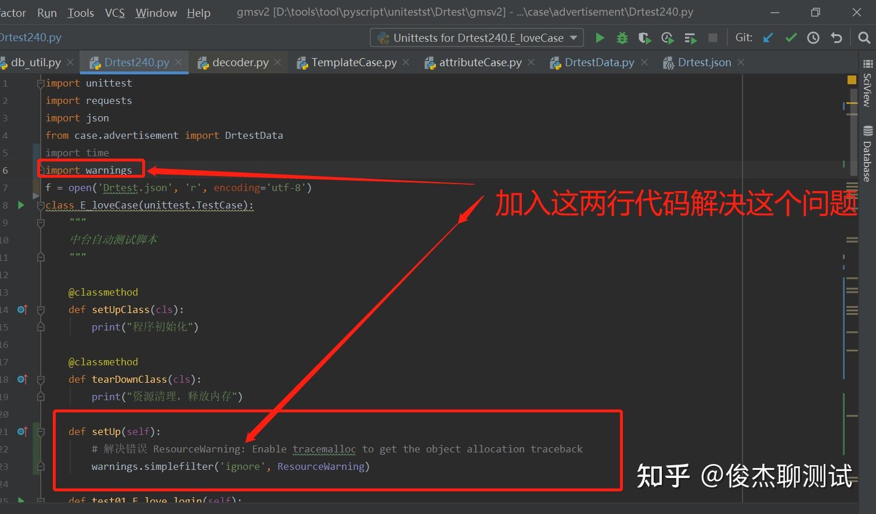876x514 pixels.
Task: Collapse the import statements fold region
Action: [x=39, y=83]
